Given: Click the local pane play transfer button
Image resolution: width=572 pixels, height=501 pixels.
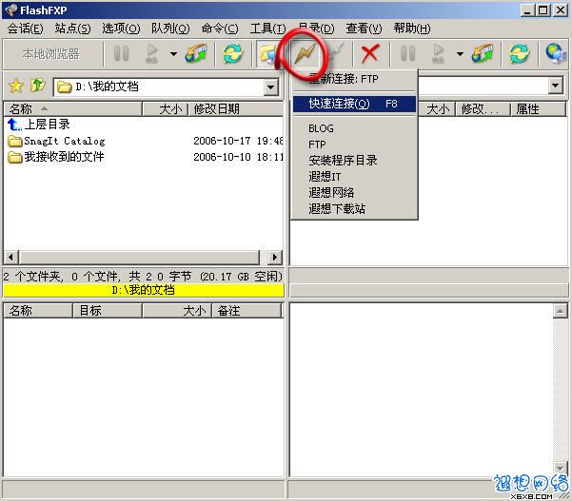Looking at the screenshot, I should [x=151, y=53].
